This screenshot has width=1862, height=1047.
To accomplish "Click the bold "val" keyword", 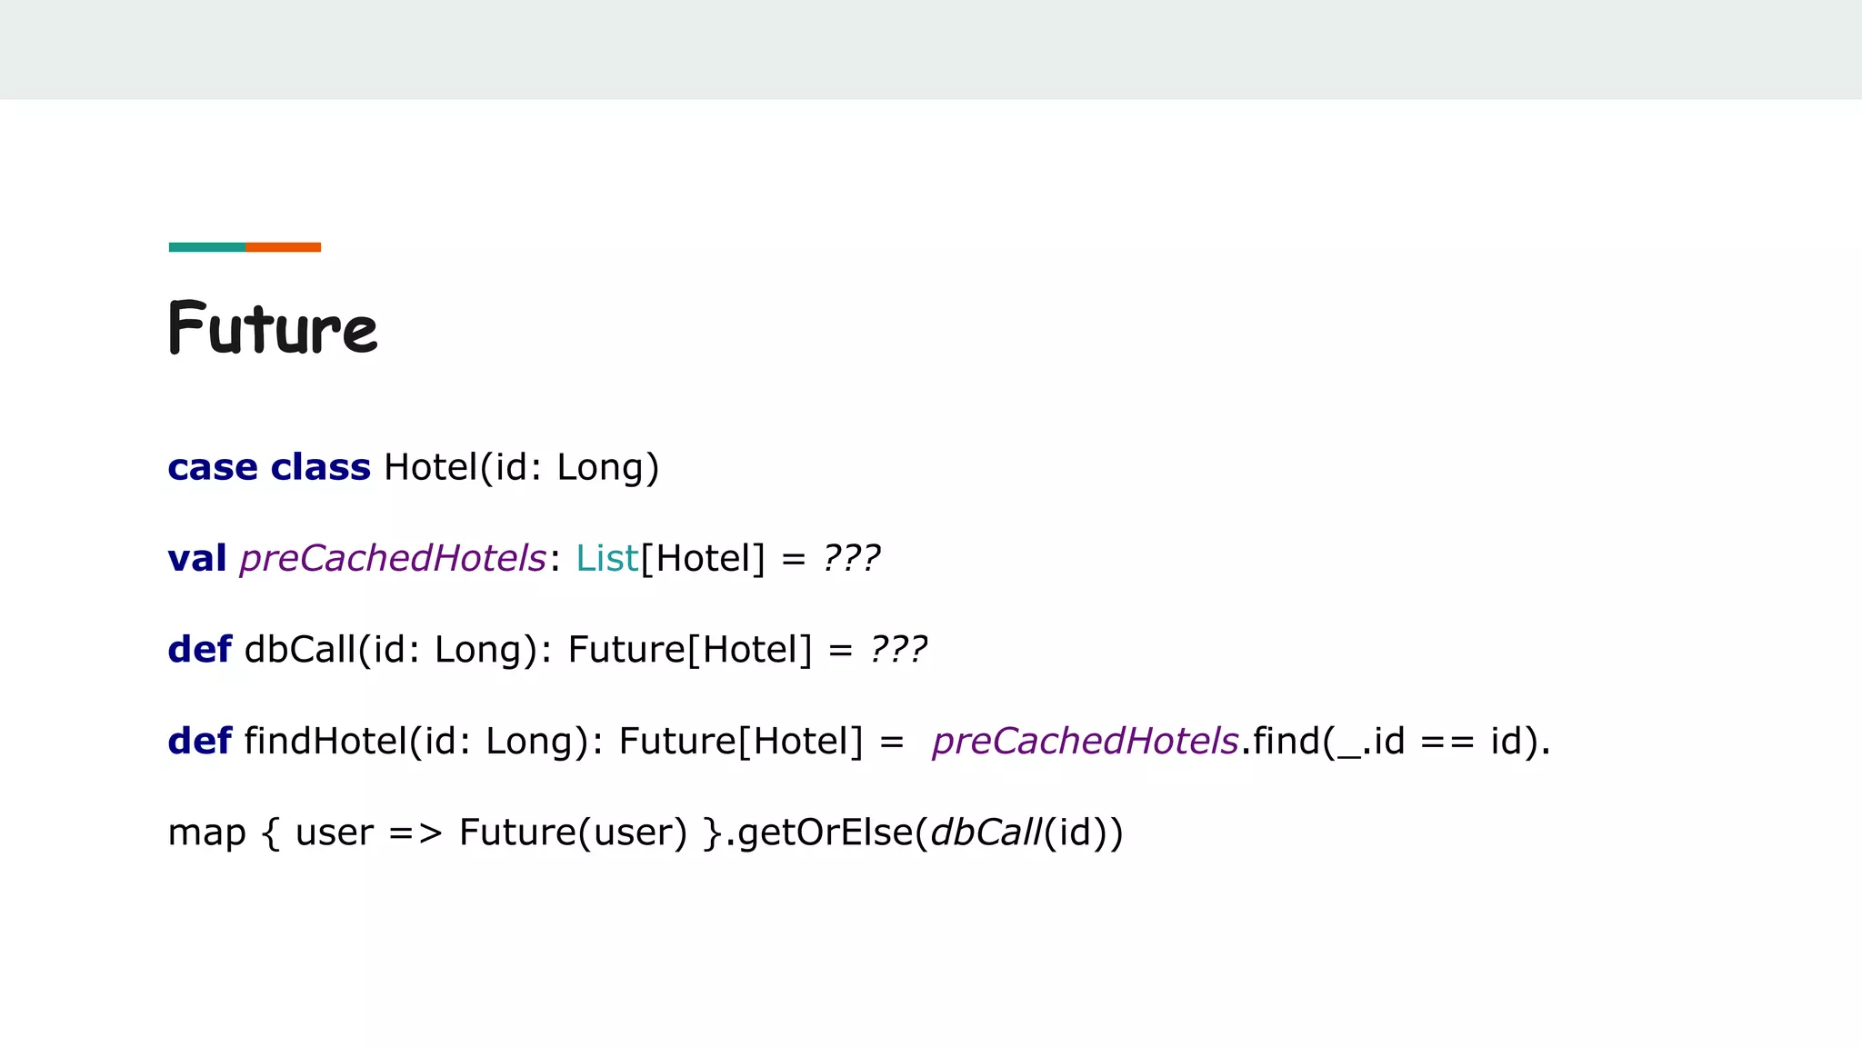I will (x=196, y=558).
